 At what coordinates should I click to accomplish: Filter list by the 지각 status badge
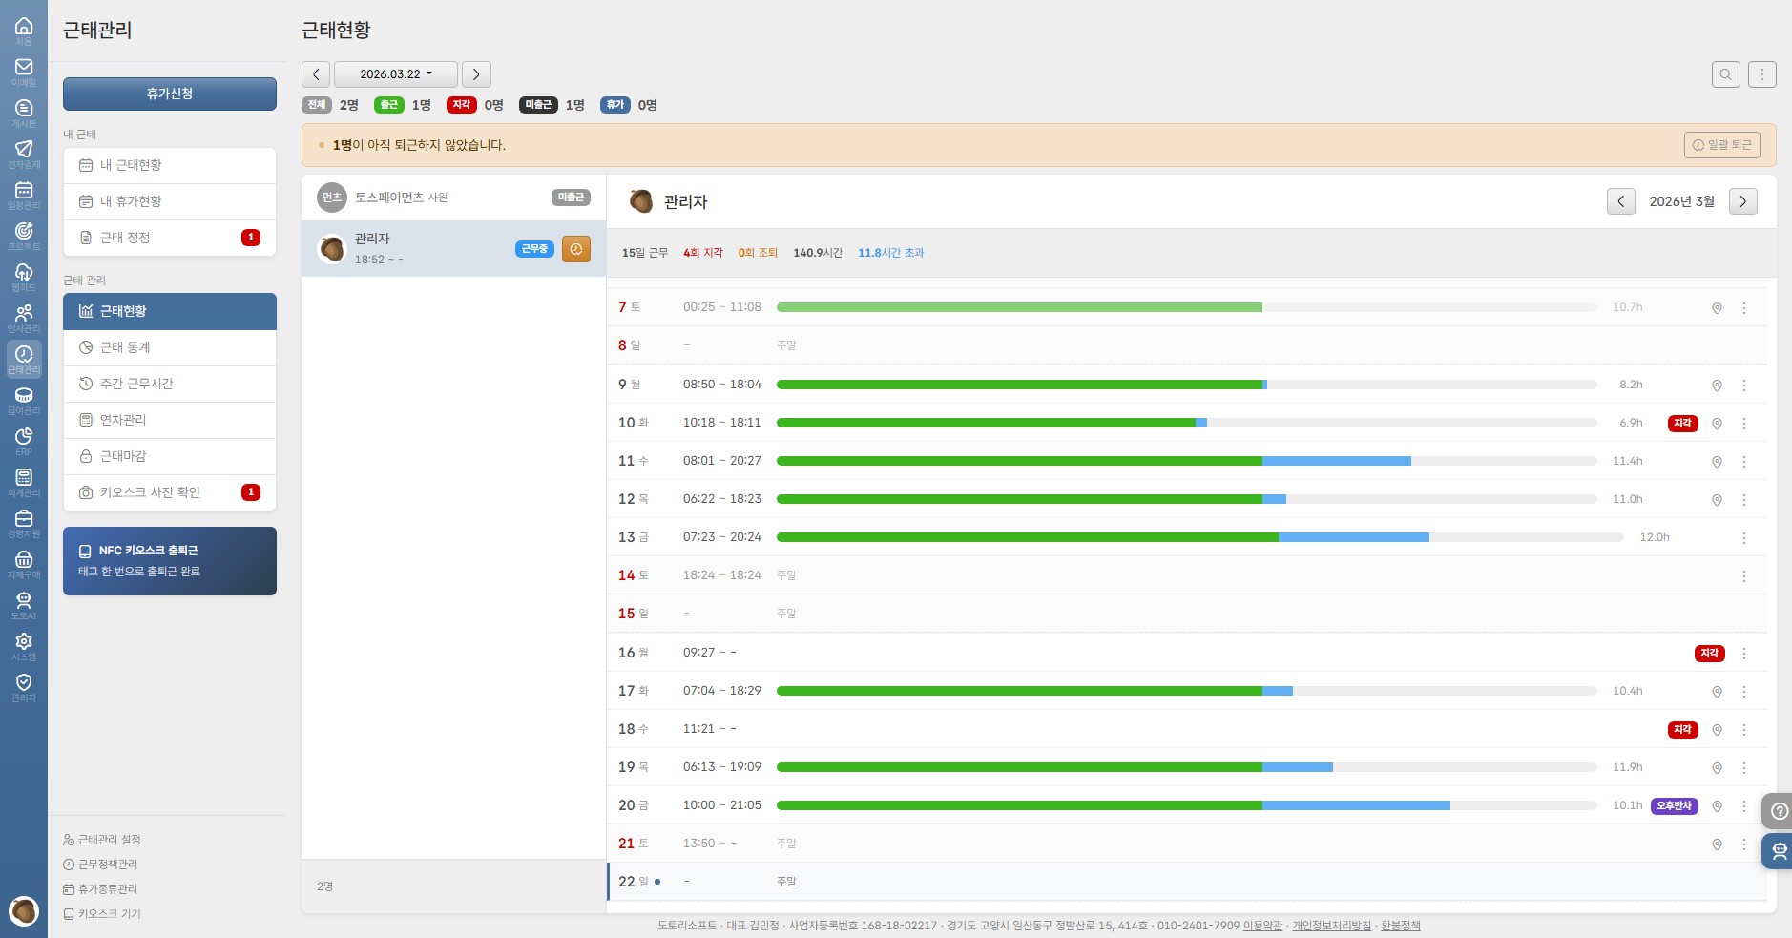coord(461,105)
